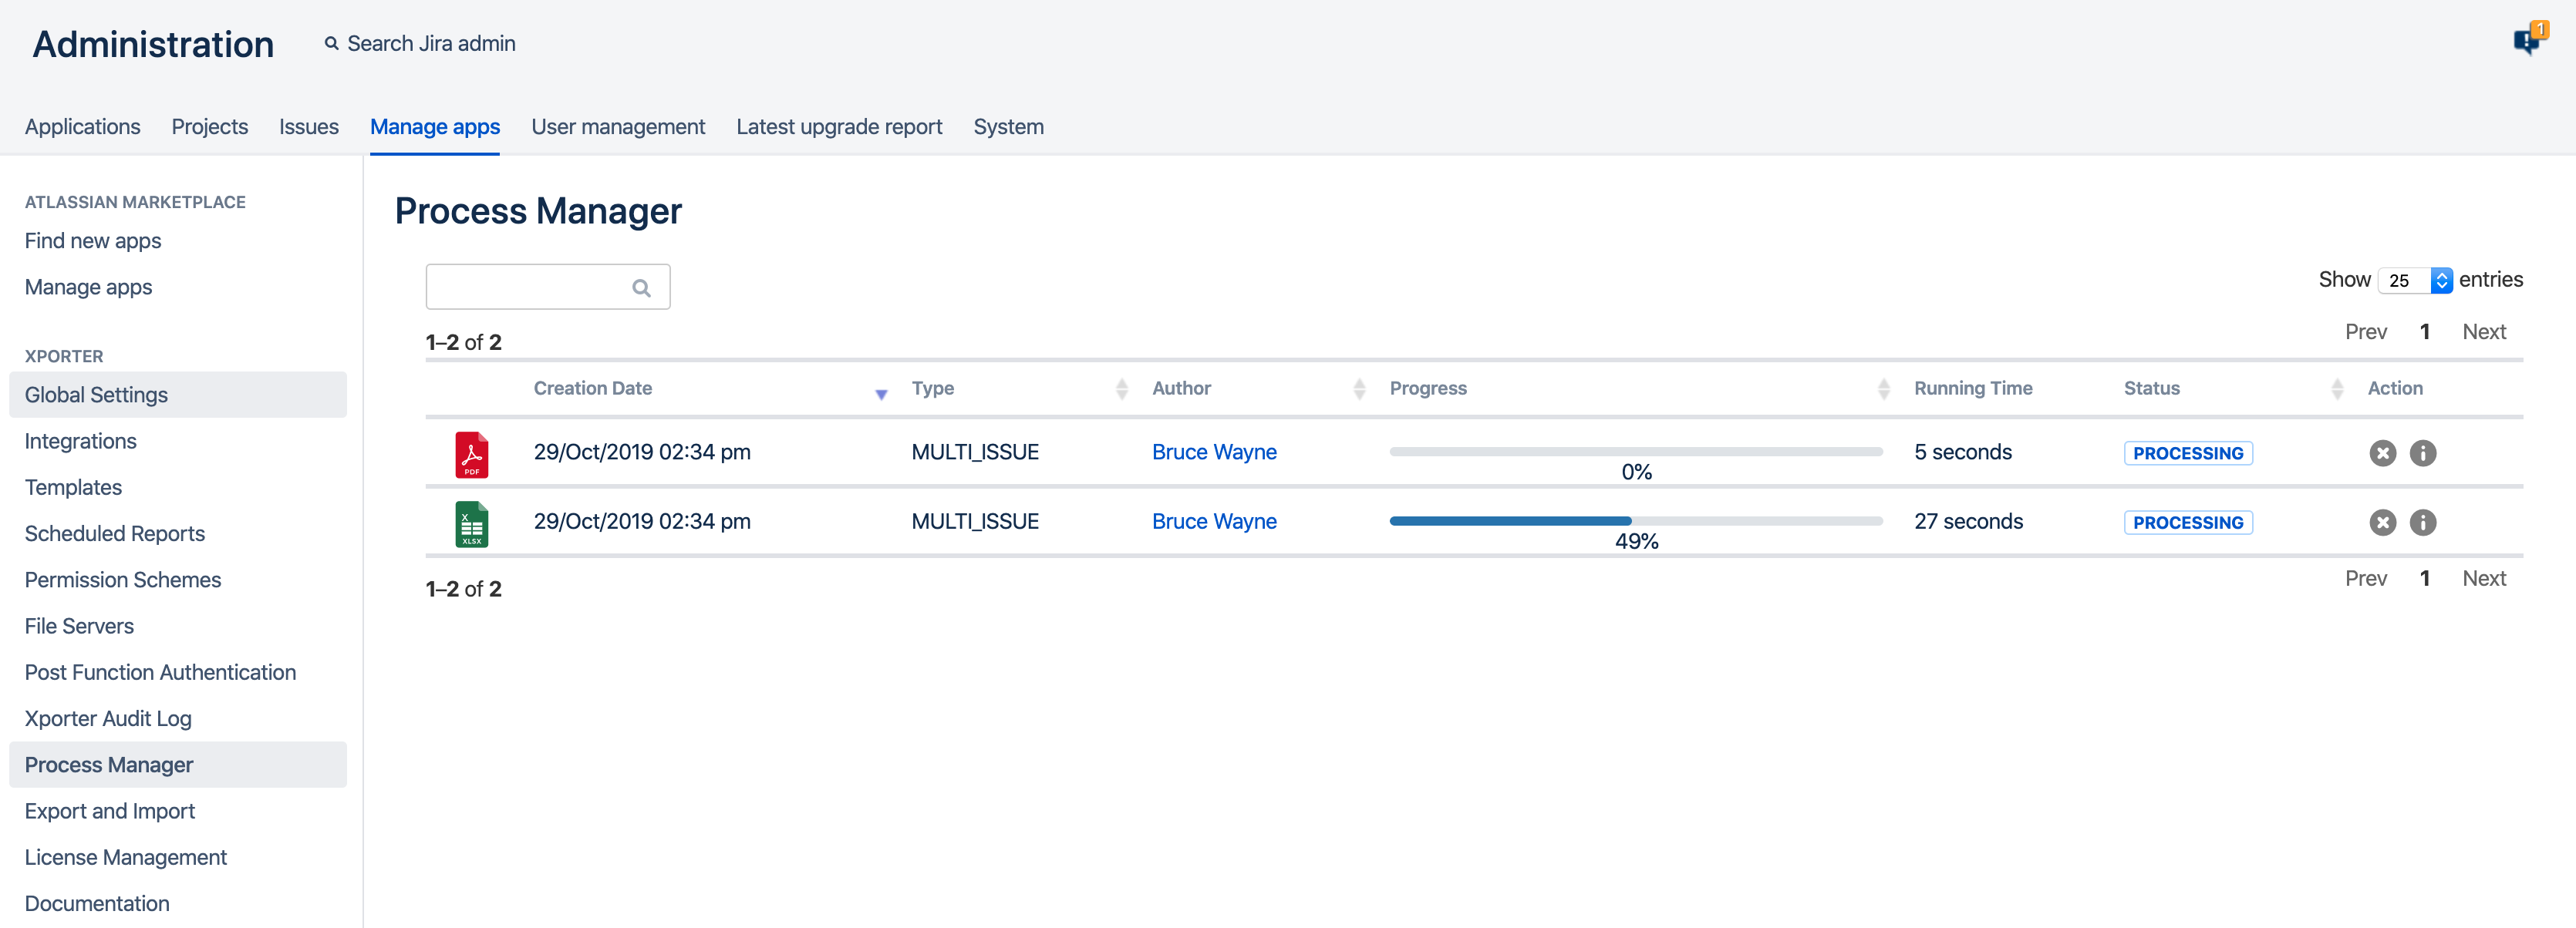The width and height of the screenshot is (2576, 928).
Task: Open the Show entries count dropdown
Action: coord(2415,281)
